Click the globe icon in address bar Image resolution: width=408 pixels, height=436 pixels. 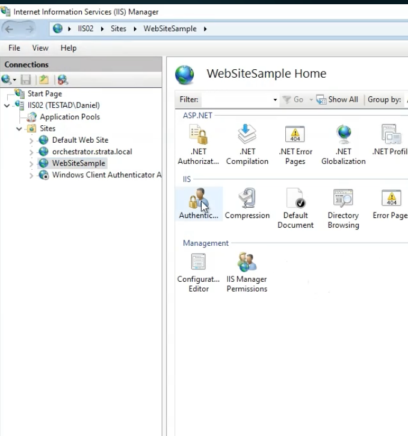tap(58, 28)
